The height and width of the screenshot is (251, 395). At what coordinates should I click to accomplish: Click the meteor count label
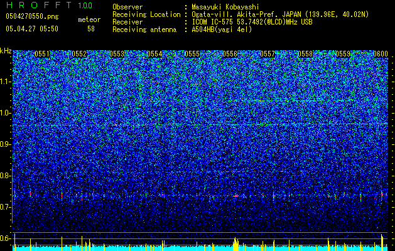(89, 19)
